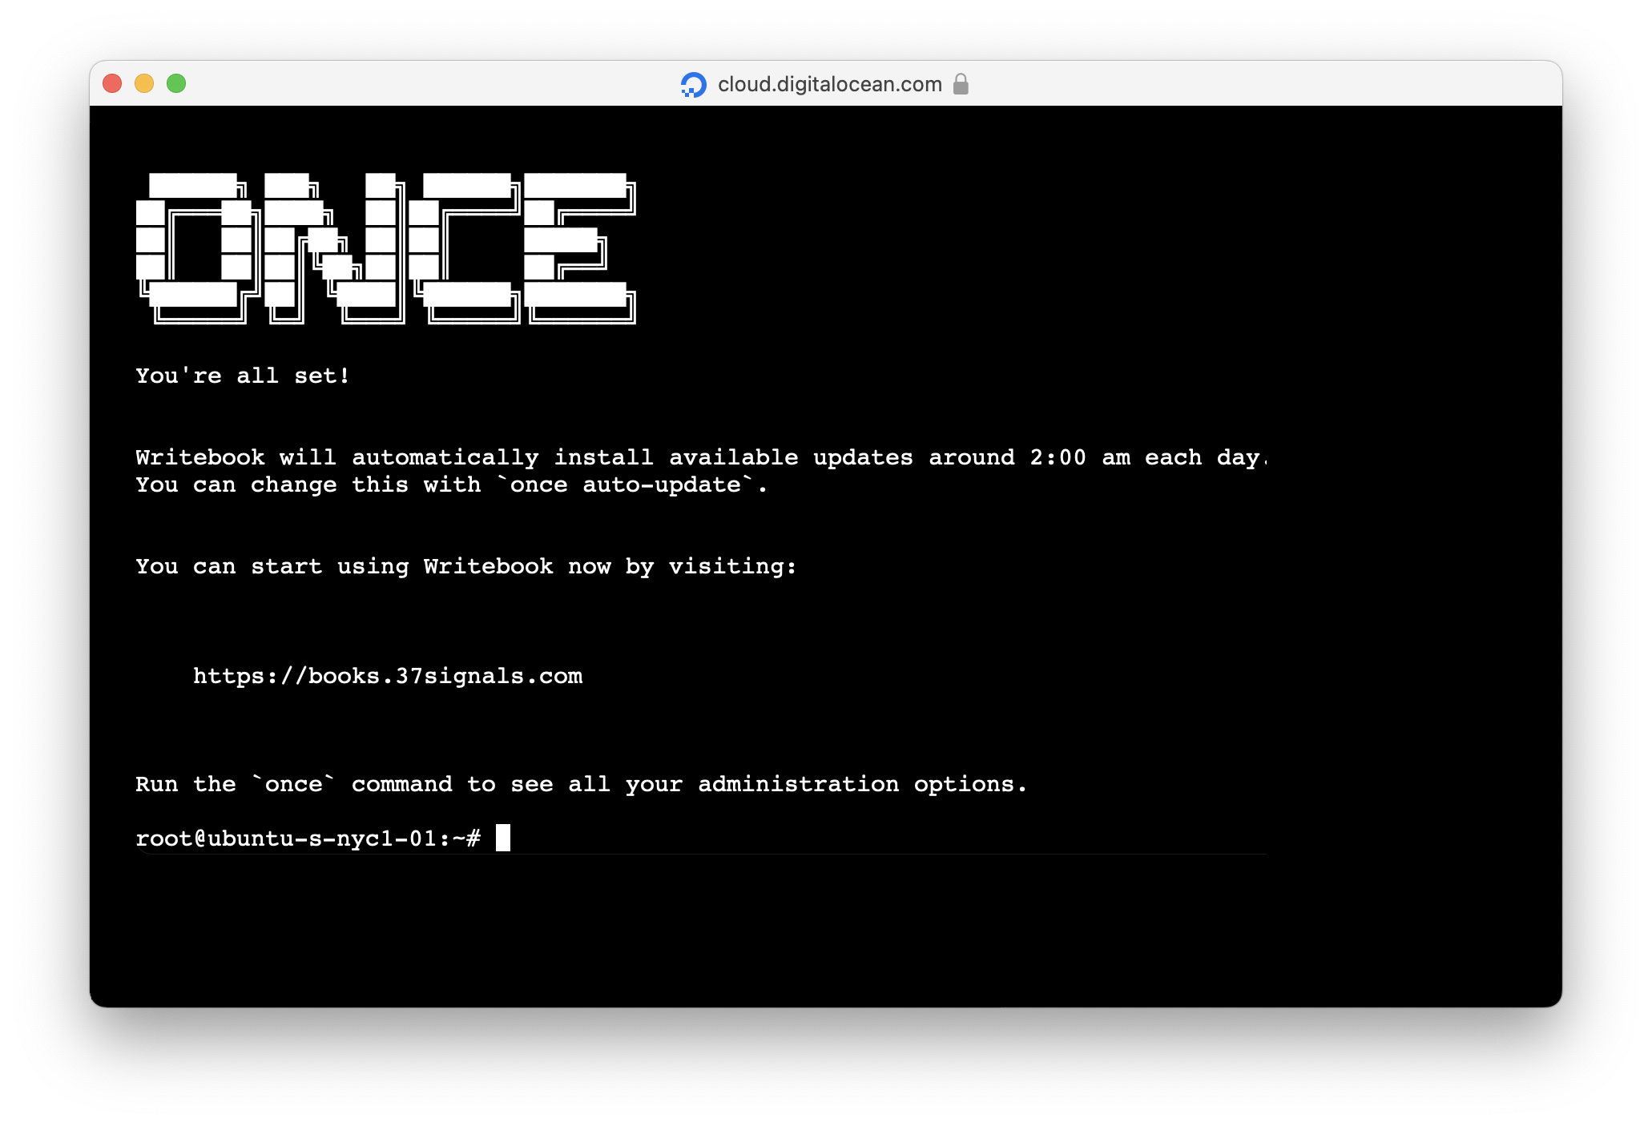Click the root@ubuntu-s-nyc1-01 shell prompt
This screenshot has height=1126, width=1652.
click(308, 838)
